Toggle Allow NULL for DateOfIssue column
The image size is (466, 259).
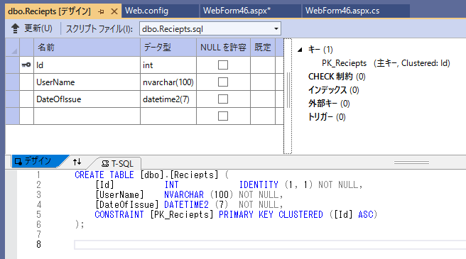[x=223, y=99]
